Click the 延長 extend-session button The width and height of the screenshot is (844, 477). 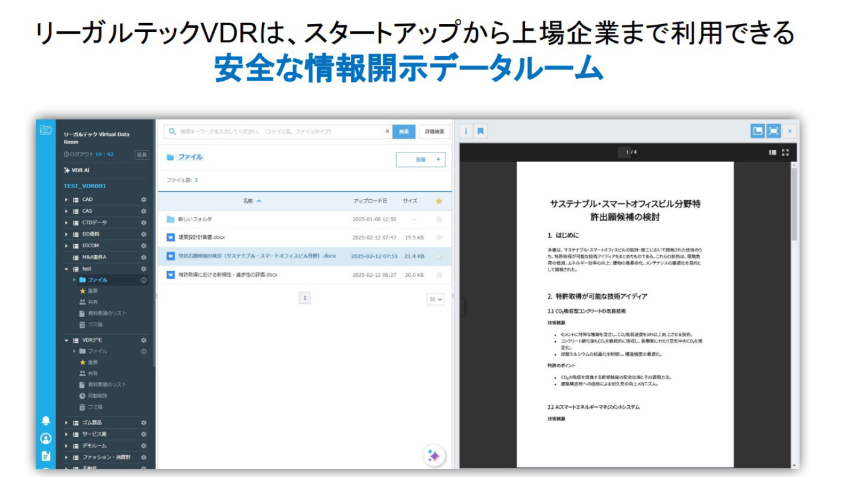click(142, 155)
